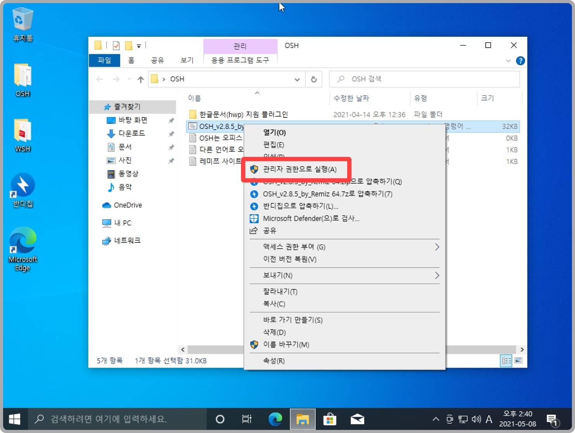Toggle the checkbox button in quick access toolbar
This screenshot has height=433, width=575.
pos(116,45)
